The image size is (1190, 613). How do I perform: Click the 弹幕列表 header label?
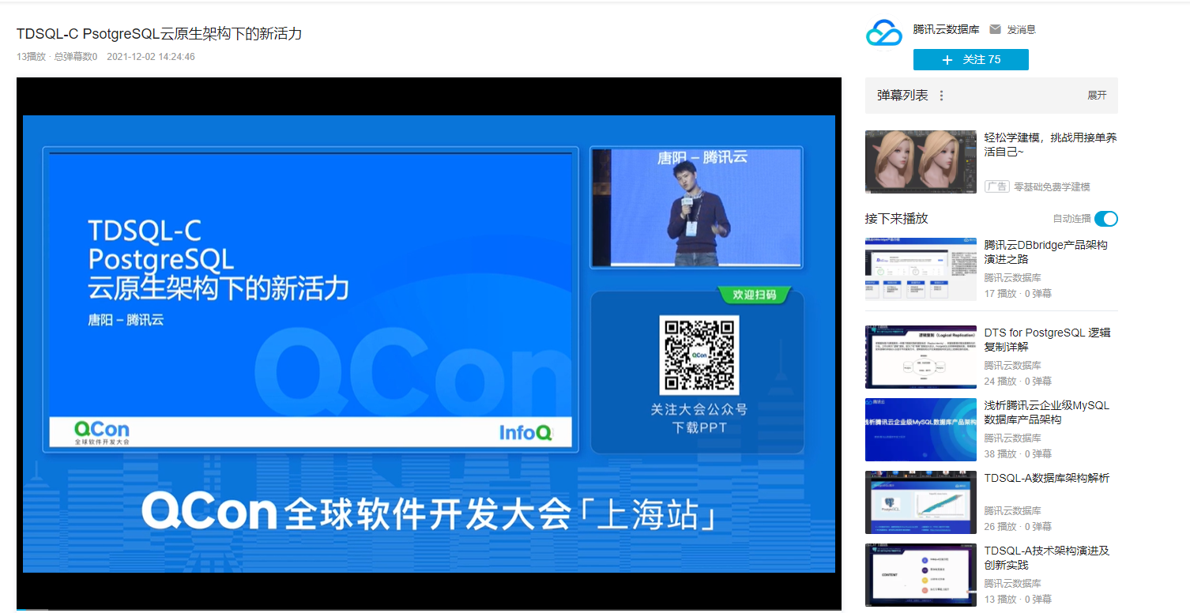tap(902, 96)
